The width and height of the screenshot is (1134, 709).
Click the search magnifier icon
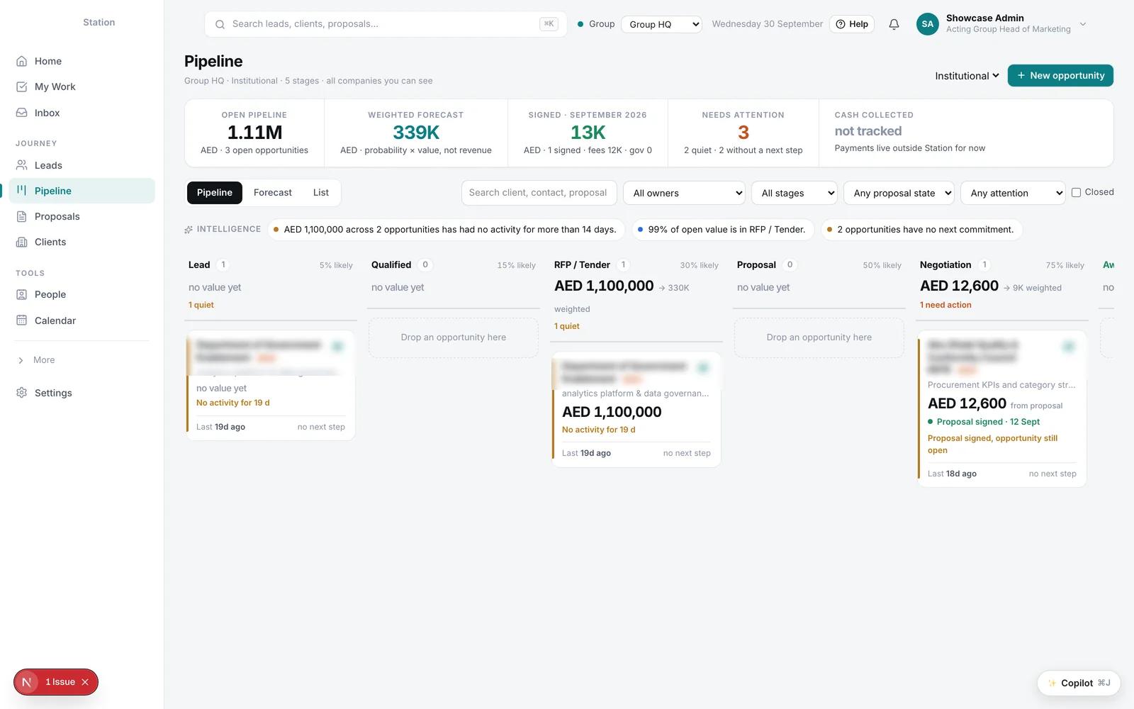(x=220, y=24)
